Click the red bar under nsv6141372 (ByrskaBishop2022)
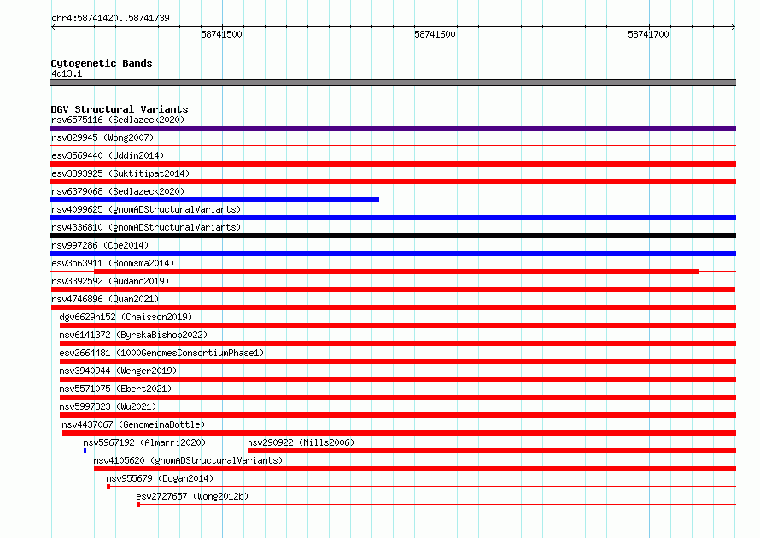 point(398,343)
